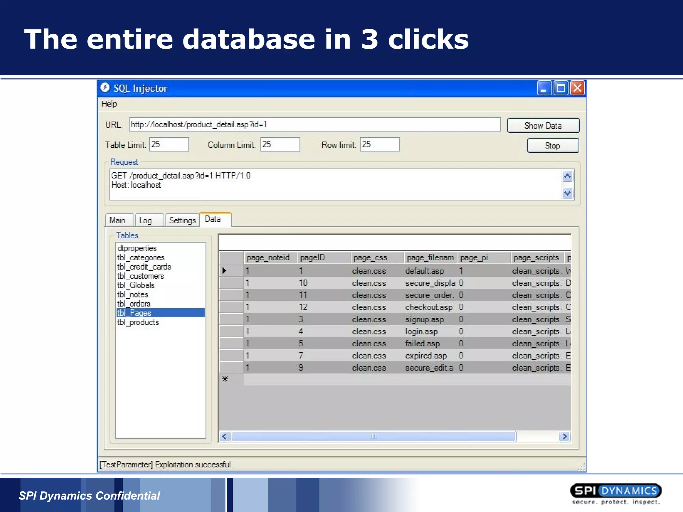Viewport: 683px width, 512px height.
Task: Click pageID cell with value 10
Action: (x=324, y=283)
